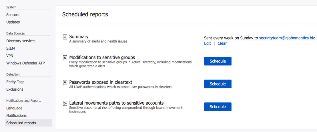
Task: Open Directory services settings
Action: click(21, 41)
